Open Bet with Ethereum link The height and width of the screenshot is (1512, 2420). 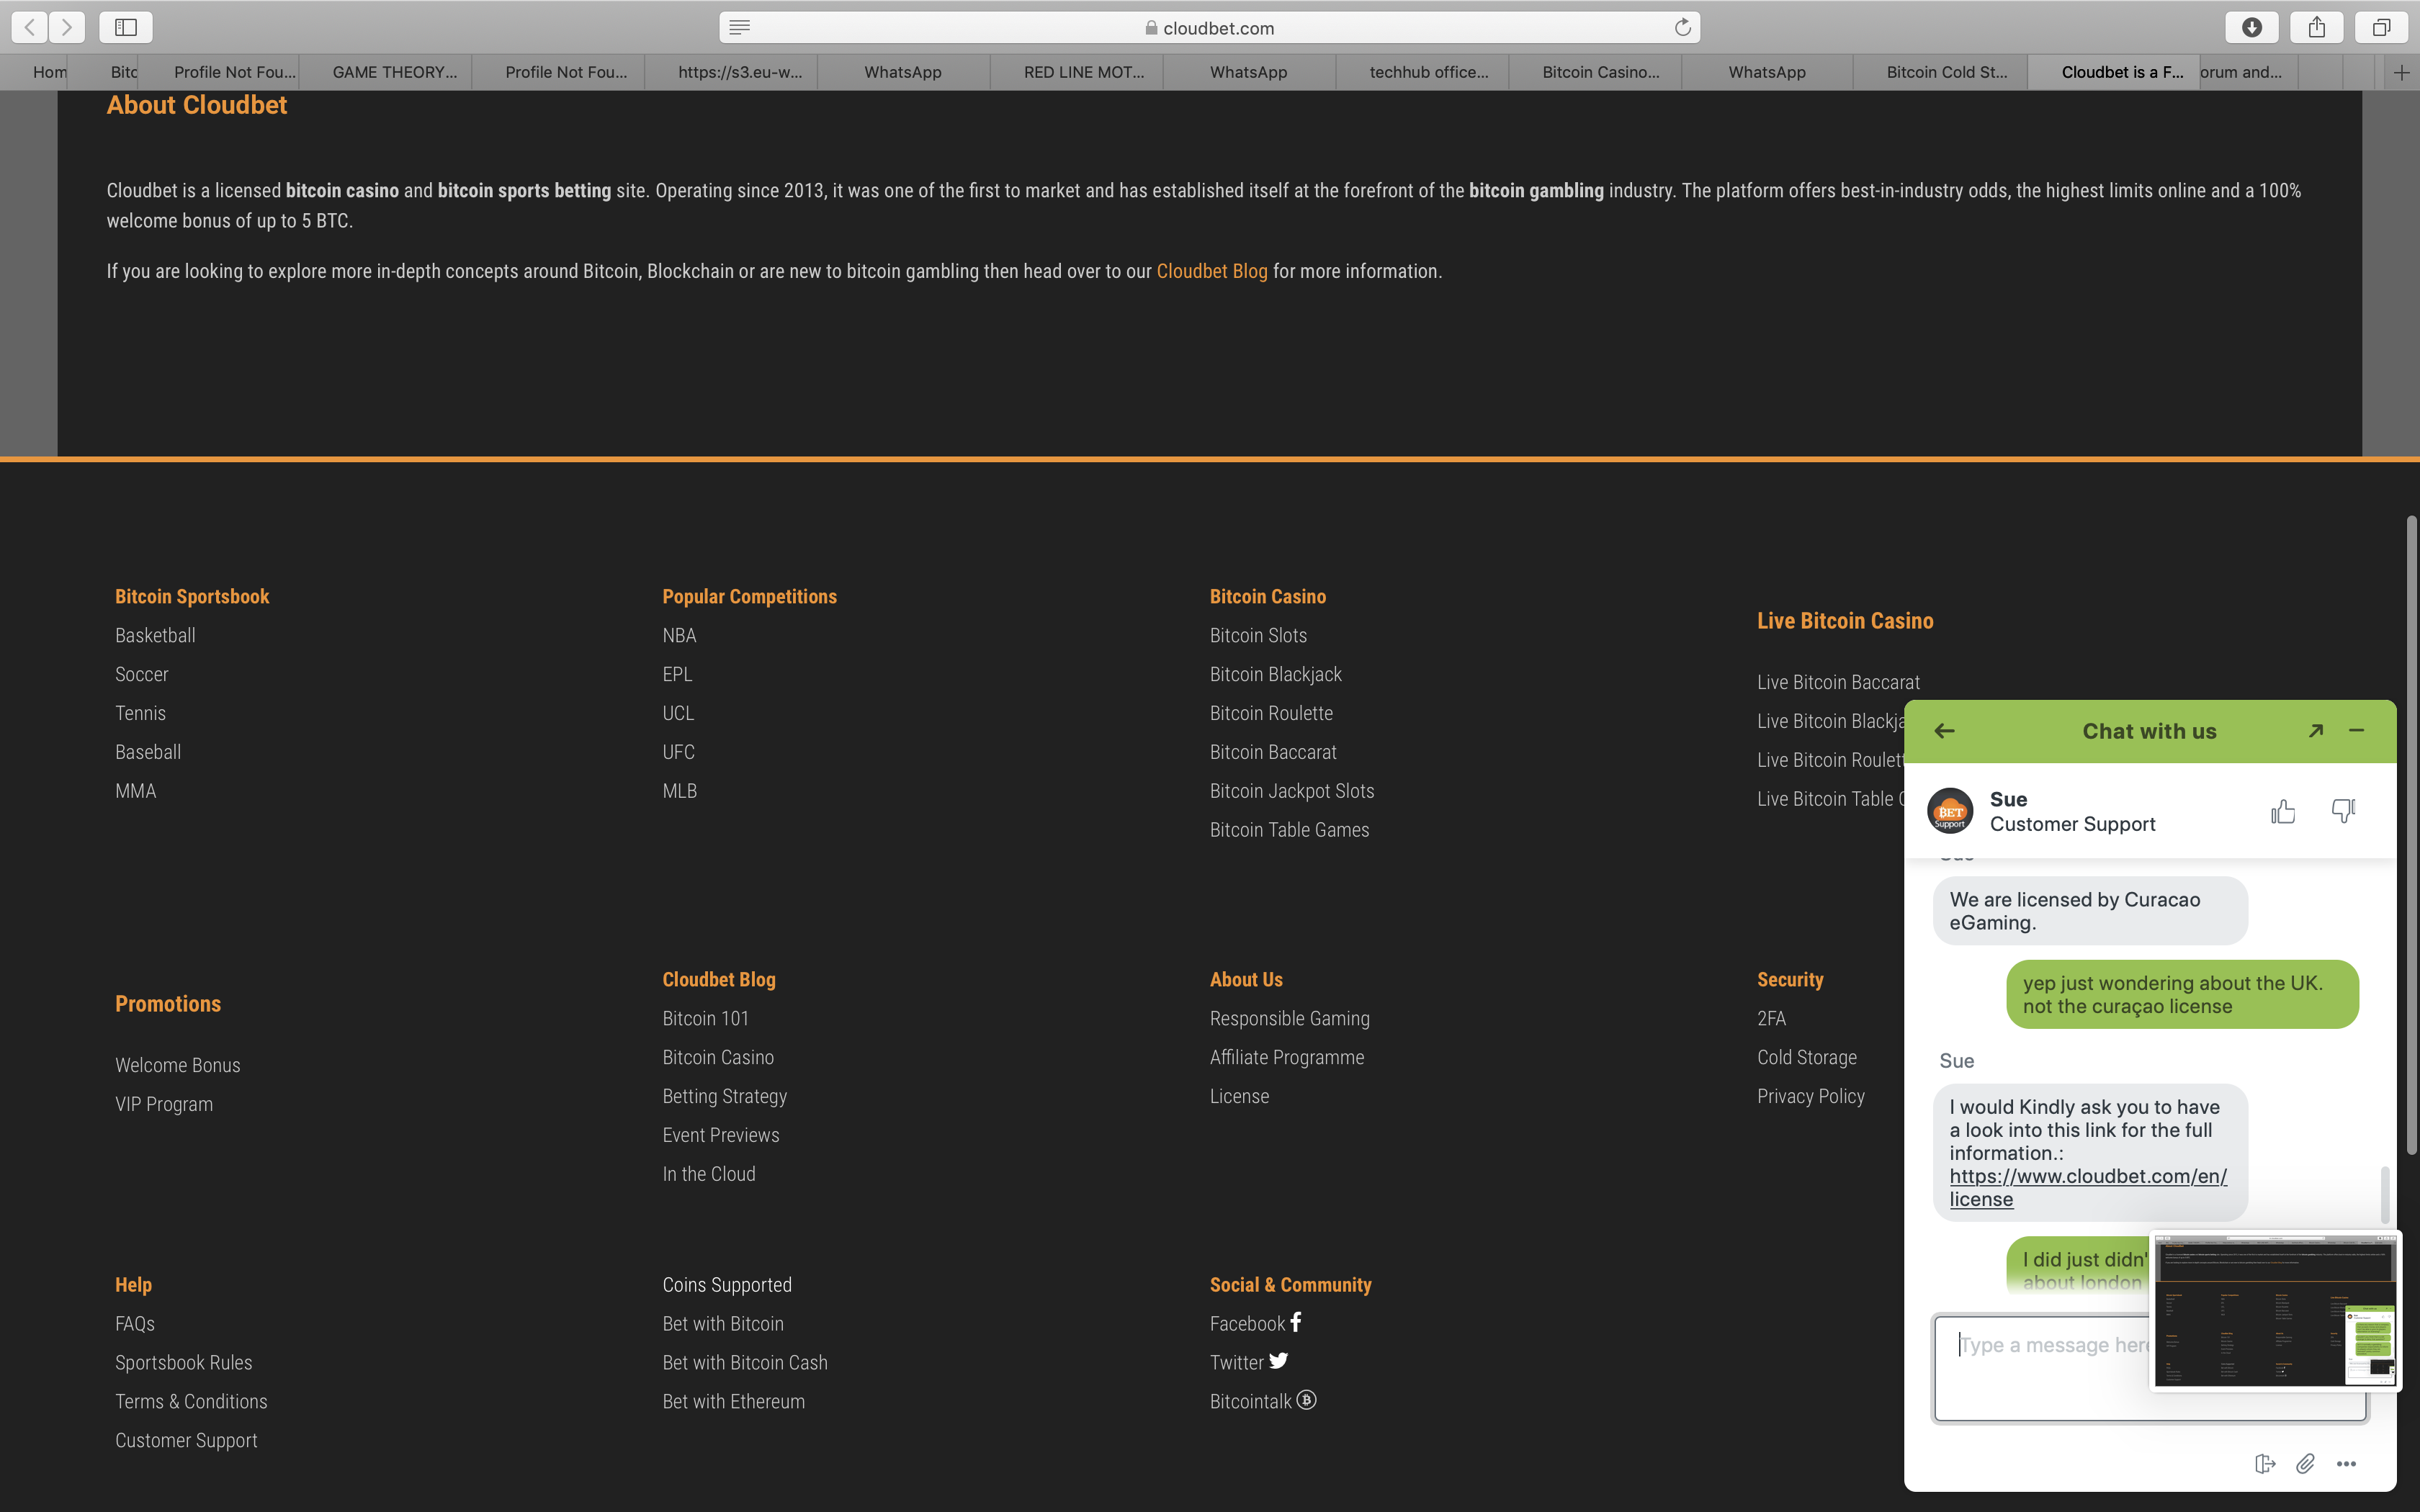coord(733,1401)
